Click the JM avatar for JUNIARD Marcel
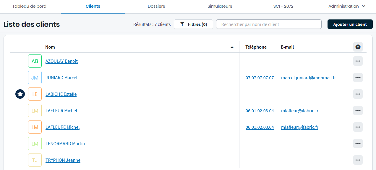 (35, 77)
